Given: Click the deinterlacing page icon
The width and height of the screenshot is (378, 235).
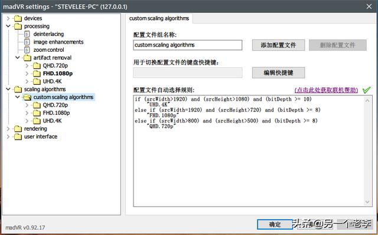Looking at the screenshot, I should point(27,34).
